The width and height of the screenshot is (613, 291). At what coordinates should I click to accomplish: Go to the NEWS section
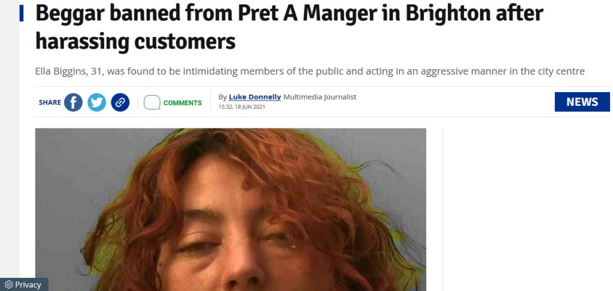(x=582, y=102)
